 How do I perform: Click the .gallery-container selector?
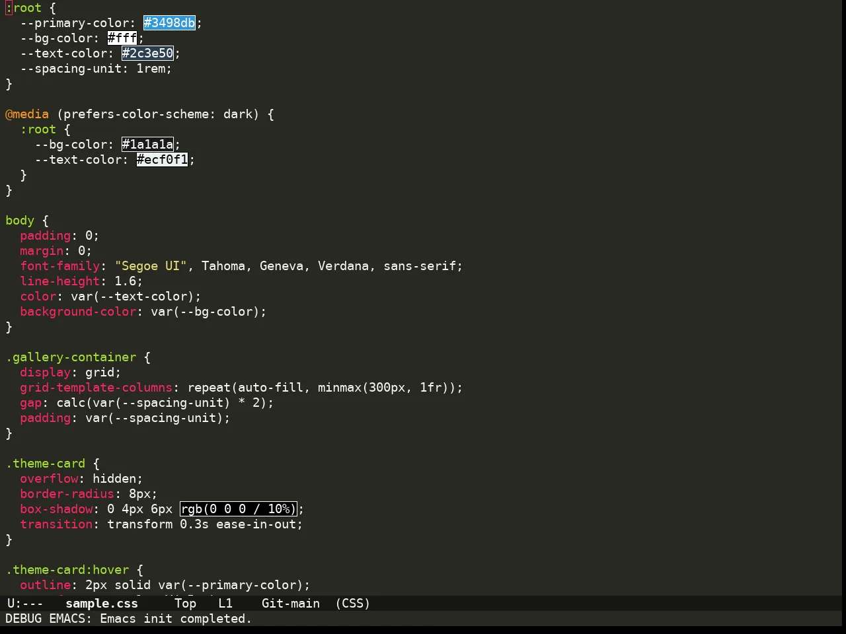click(x=71, y=357)
